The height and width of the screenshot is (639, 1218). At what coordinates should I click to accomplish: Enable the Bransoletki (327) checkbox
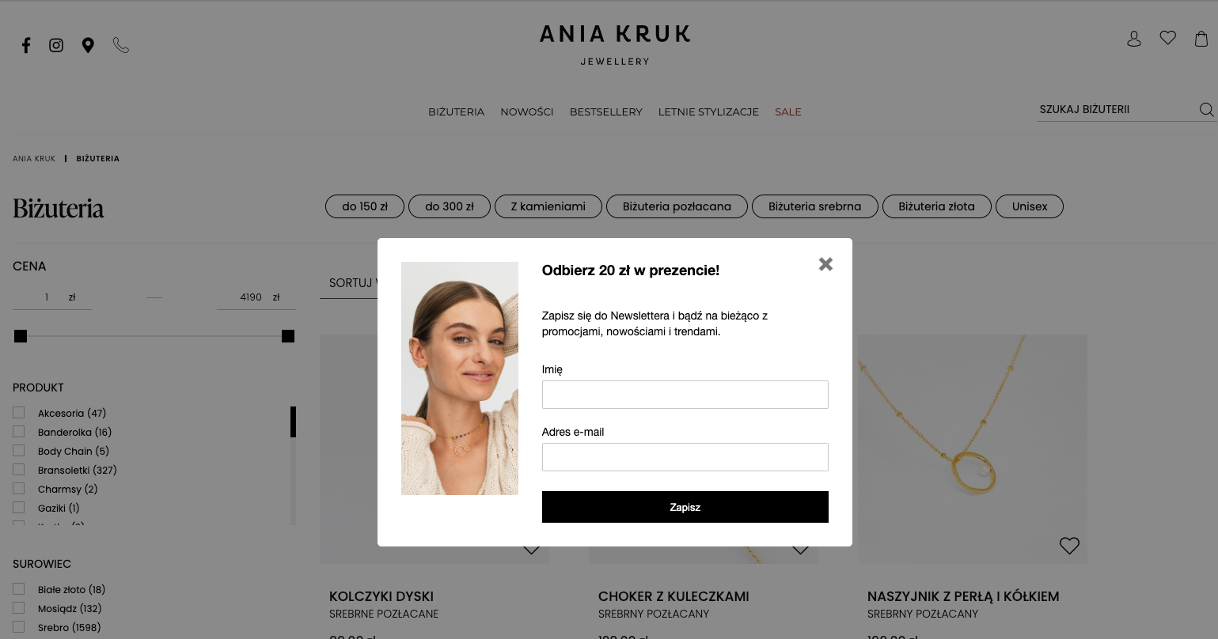coord(19,470)
